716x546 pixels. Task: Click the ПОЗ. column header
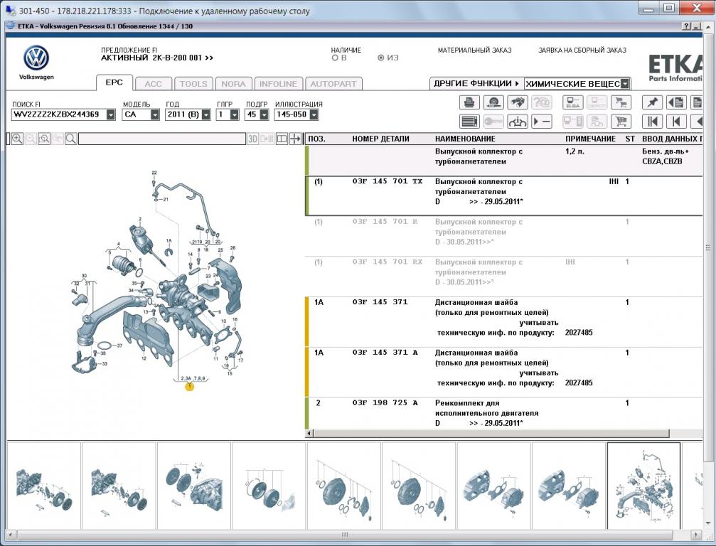[x=317, y=139]
